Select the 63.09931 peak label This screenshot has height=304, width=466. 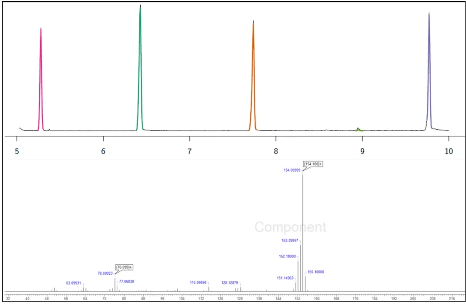pyautogui.click(x=73, y=283)
